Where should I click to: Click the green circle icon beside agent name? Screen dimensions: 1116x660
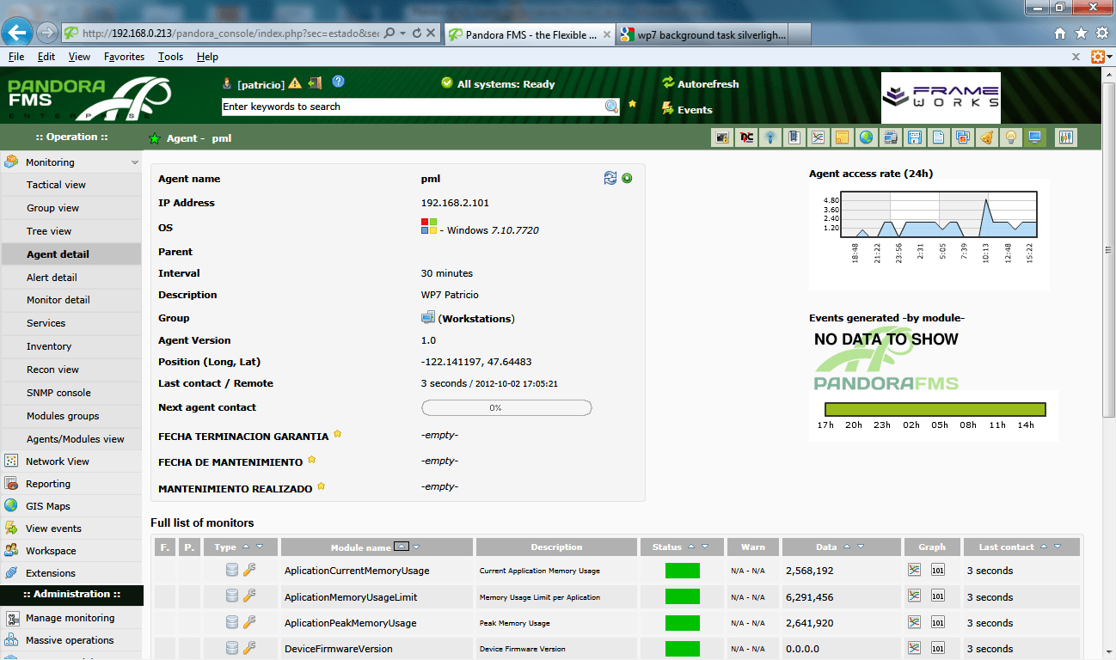627,178
